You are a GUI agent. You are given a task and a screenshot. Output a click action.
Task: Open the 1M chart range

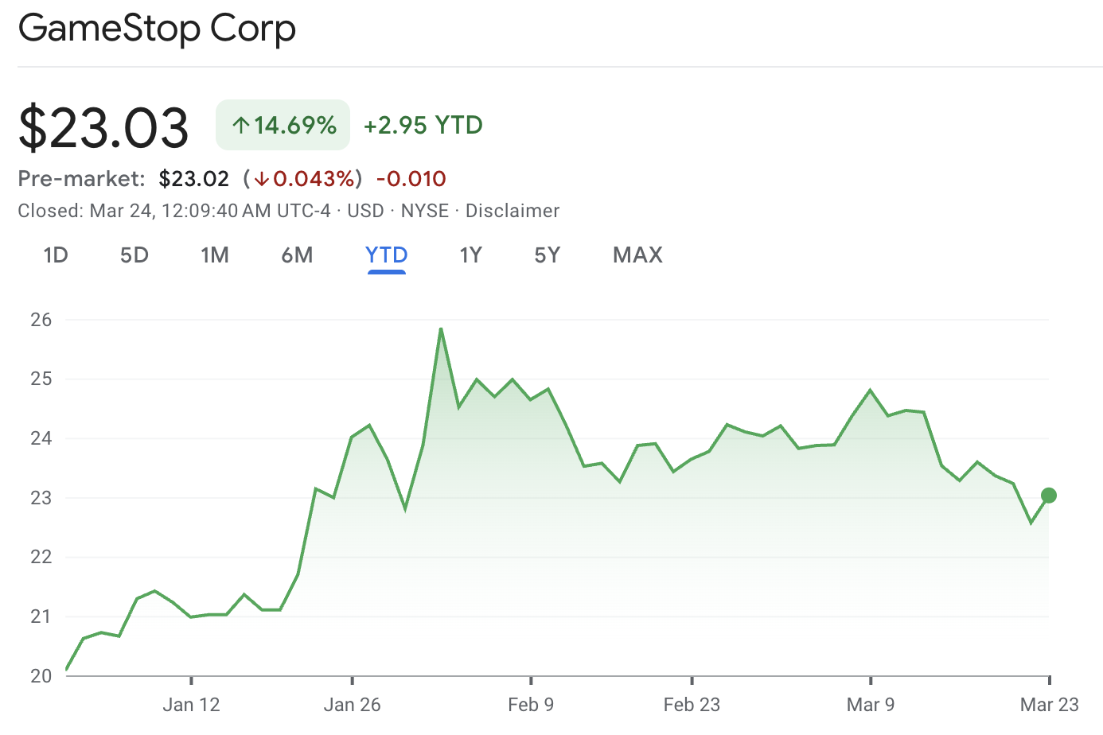[x=215, y=255]
